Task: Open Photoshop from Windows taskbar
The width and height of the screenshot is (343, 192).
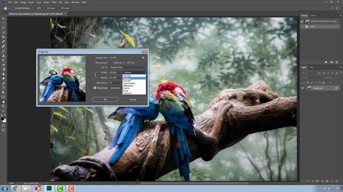Action: [x=49, y=188]
